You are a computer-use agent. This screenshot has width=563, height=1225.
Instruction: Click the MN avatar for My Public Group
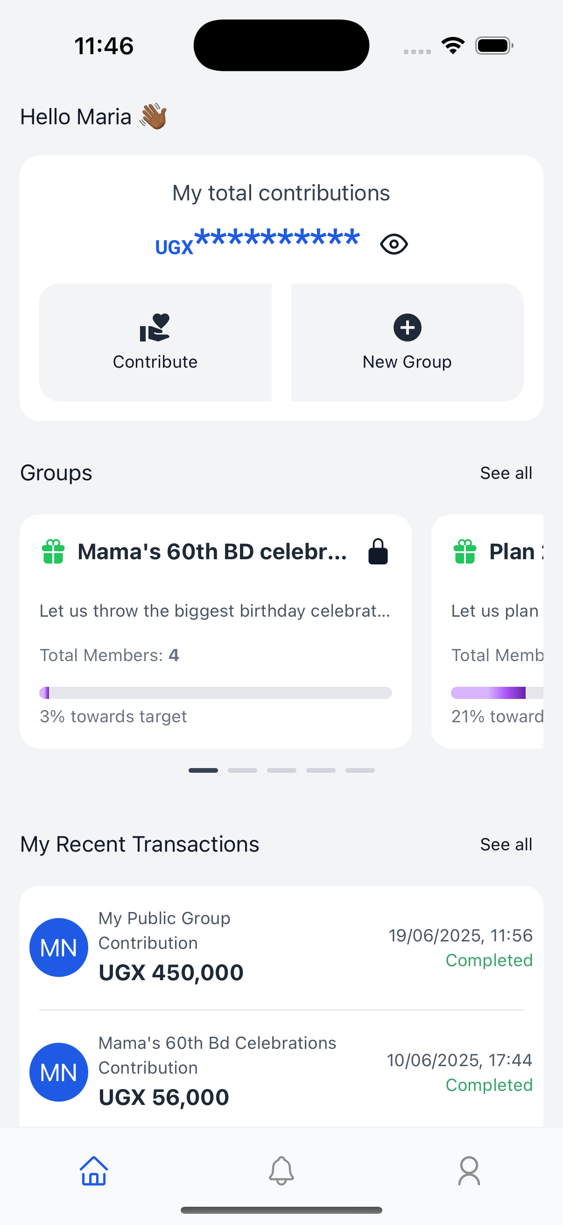click(x=59, y=947)
